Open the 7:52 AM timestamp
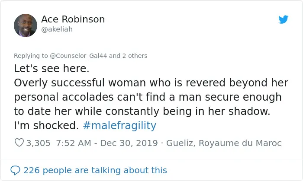303x181 pixels. pyautogui.click(x=74, y=143)
